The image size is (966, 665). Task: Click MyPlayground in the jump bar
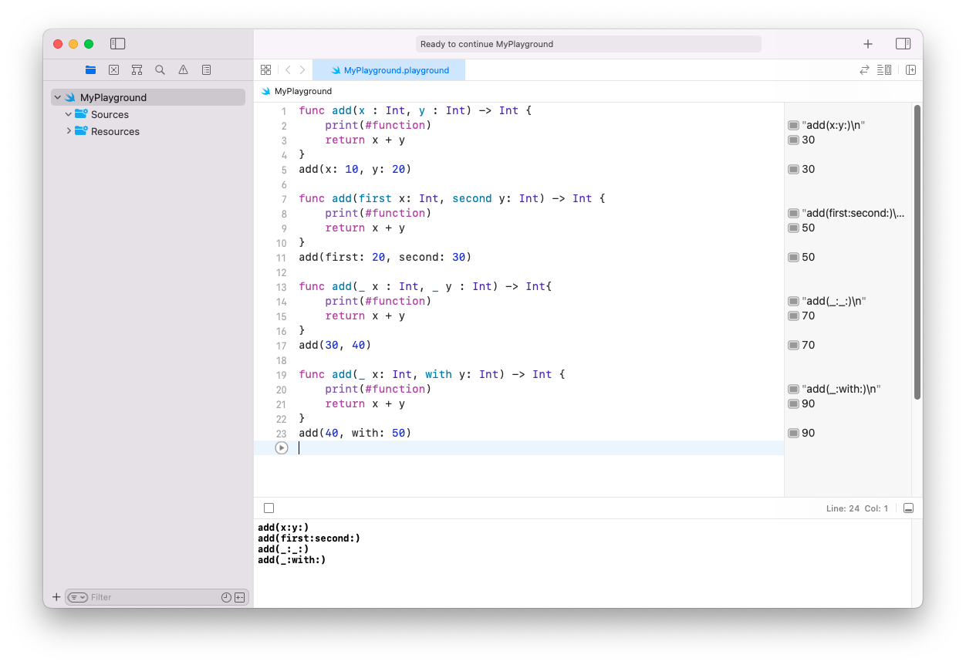(x=297, y=91)
